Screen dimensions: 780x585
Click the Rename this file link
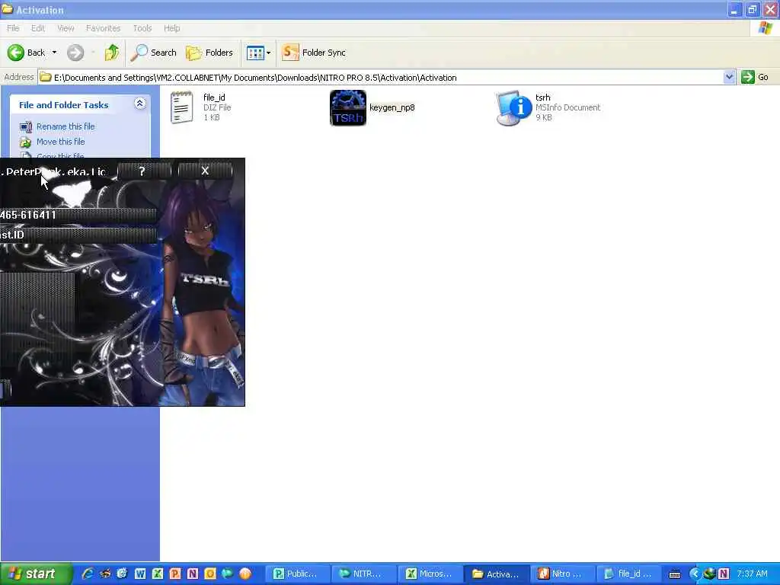[x=66, y=126]
